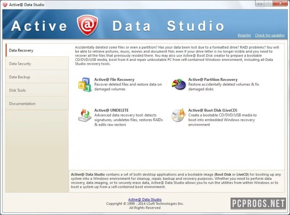Screen dimensions: 290x215
Task: Go to the Disk Tools tab
Action: click(37, 90)
